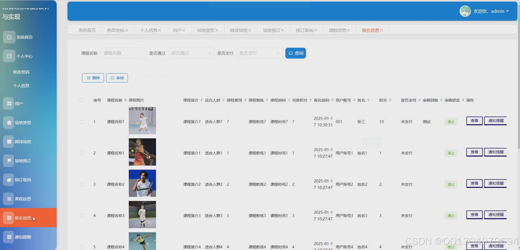Click the 查询 search button
Image resolution: width=520 pixels, height=250 pixels.
pyautogui.click(x=296, y=53)
